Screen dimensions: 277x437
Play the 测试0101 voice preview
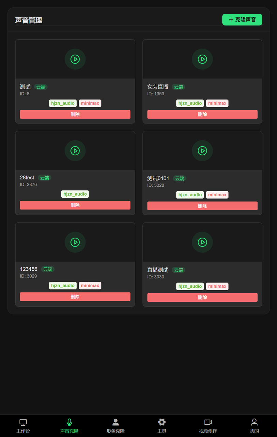202,151
